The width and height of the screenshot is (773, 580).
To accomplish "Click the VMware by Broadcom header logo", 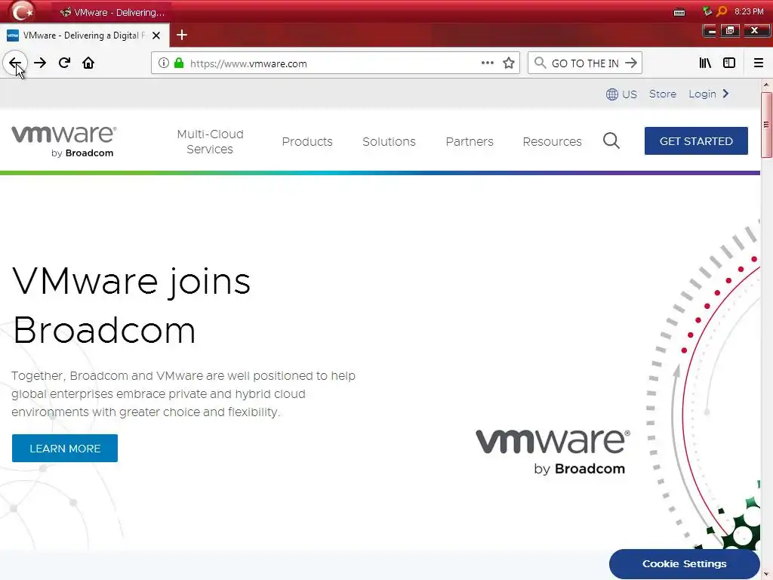I will coord(64,141).
